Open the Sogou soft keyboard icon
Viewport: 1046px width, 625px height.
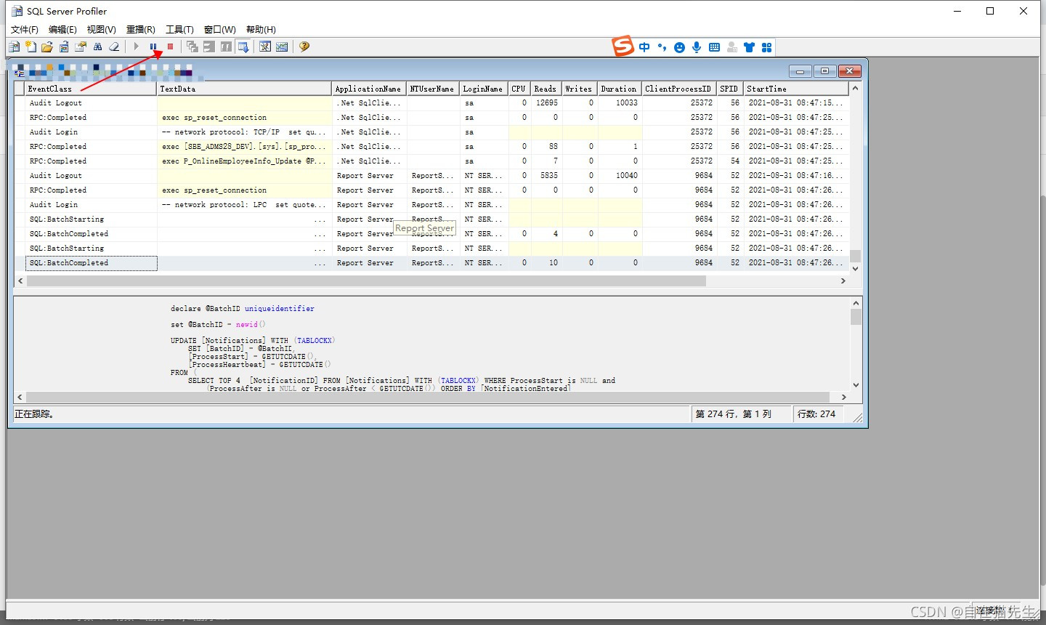[x=714, y=47]
